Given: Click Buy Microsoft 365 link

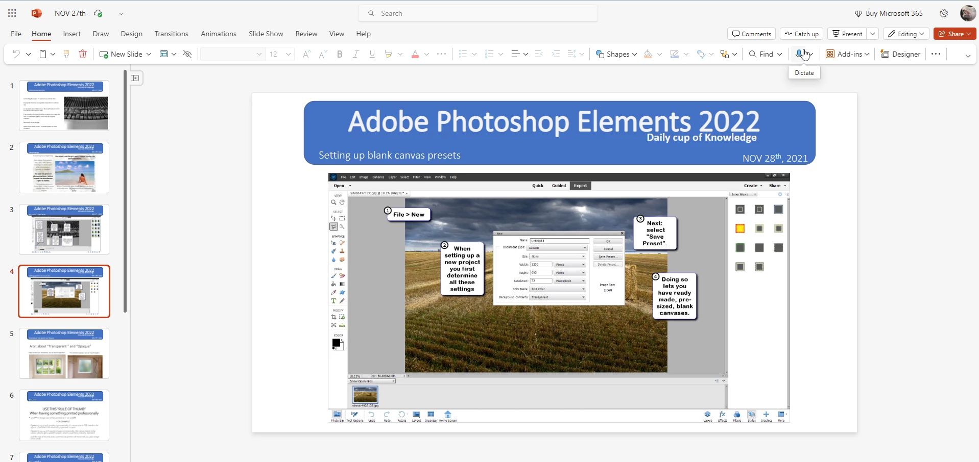Looking at the screenshot, I should click(x=889, y=13).
